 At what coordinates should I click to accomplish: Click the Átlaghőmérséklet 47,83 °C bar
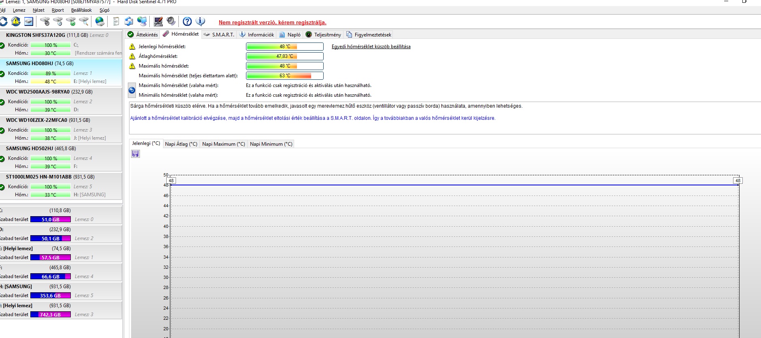coord(285,56)
